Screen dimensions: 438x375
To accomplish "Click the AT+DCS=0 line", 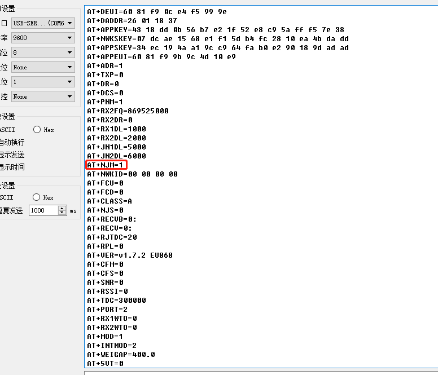I will click(105, 92).
